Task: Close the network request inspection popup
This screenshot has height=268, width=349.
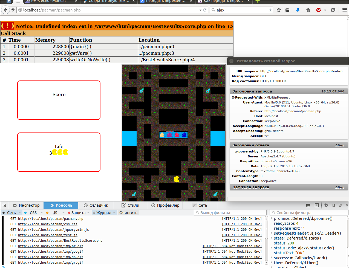Action: tap(232, 61)
